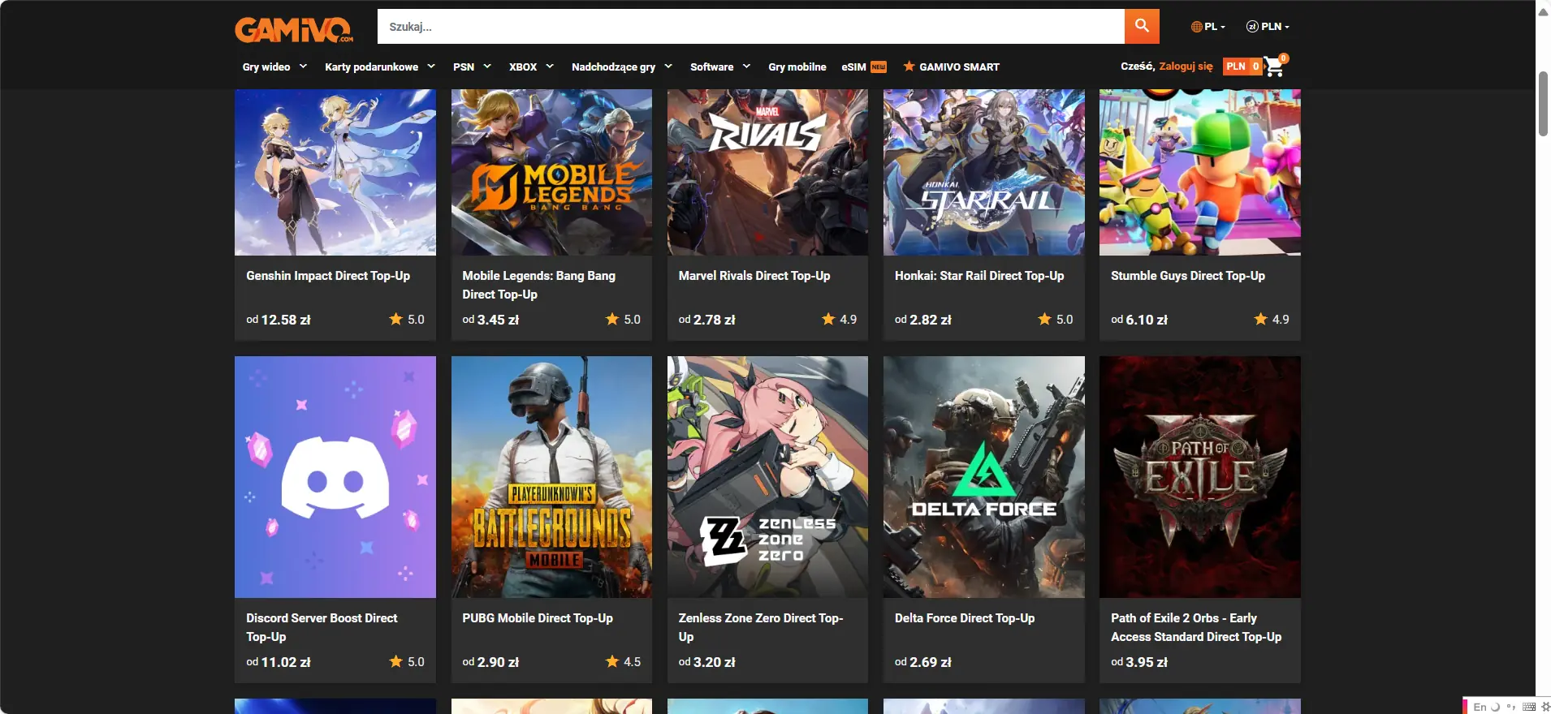Image resolution: width=1551 pixels, height=714 pixels.
Task: Open Stumble Guys Direct Top-Up title
Action: tap(1188, 276)
